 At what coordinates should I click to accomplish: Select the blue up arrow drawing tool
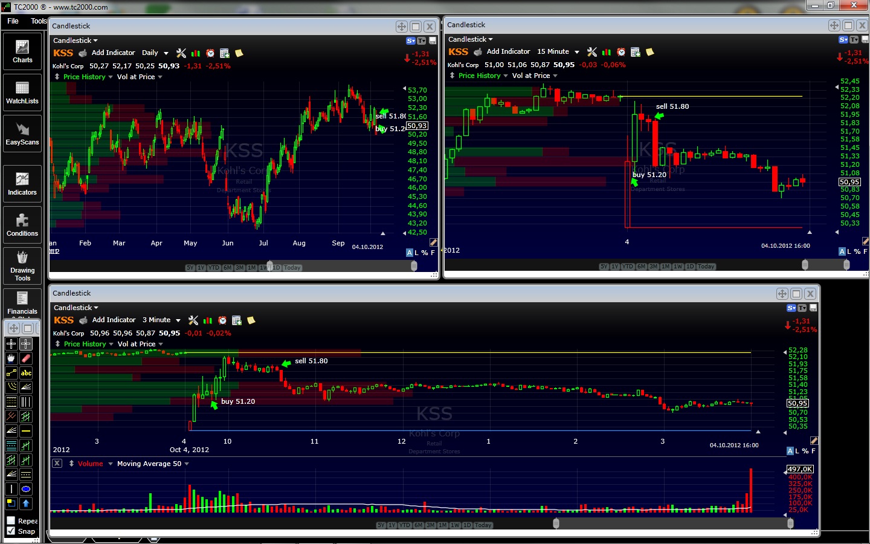tap(26, 504)
